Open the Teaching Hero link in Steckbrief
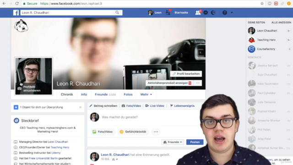Image resolution: width=293 pixels, height=165 pixels. click(x=60, y=147)
